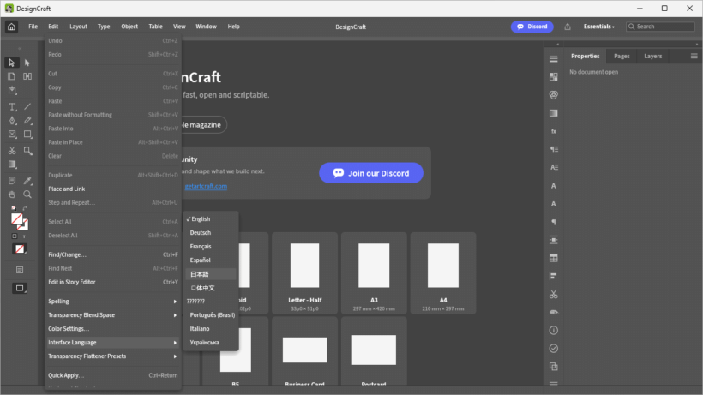703x395 pixels.
Task: Select the Eyedropper tool
Action: click(x=27, y=181)
